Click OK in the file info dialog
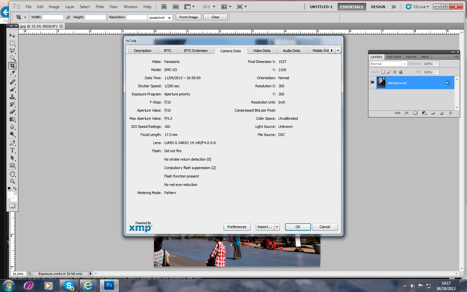 [298, 227]
